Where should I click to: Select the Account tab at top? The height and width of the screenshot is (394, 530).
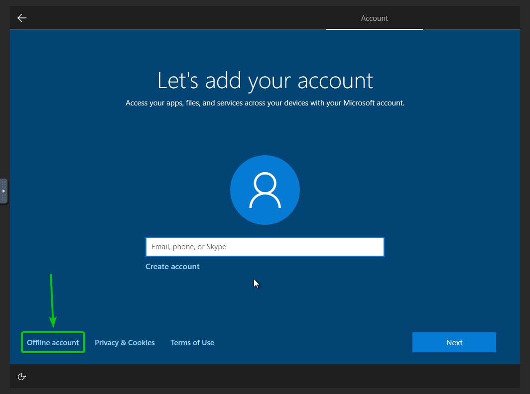point(374,18)
